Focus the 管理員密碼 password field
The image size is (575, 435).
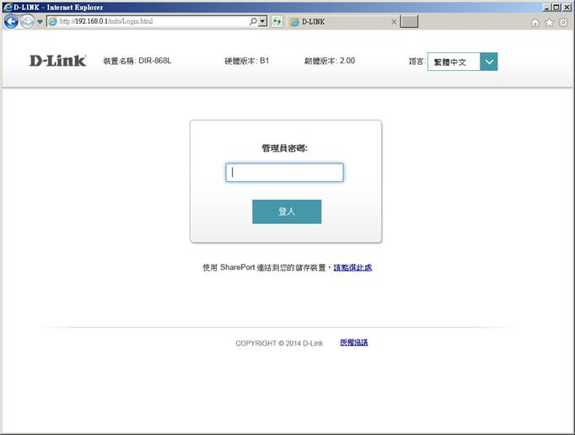[284, 173]
